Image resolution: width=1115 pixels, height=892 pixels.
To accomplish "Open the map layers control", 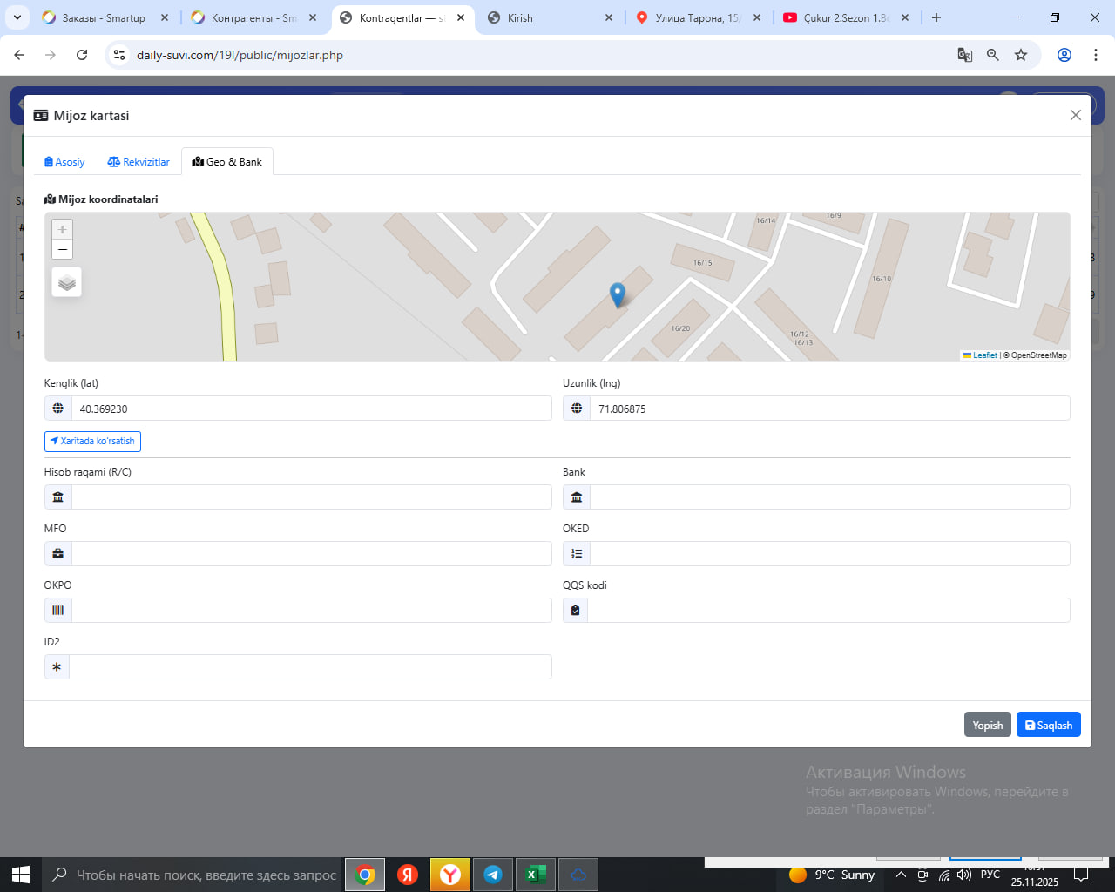I will 67,282.
